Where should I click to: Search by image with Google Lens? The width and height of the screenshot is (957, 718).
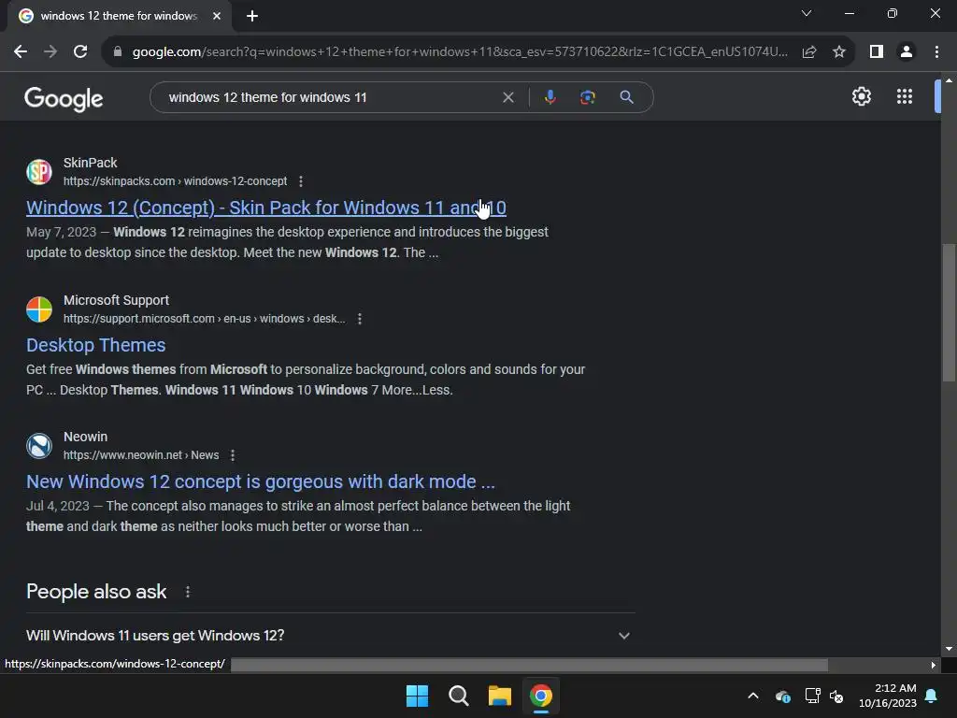588,97
